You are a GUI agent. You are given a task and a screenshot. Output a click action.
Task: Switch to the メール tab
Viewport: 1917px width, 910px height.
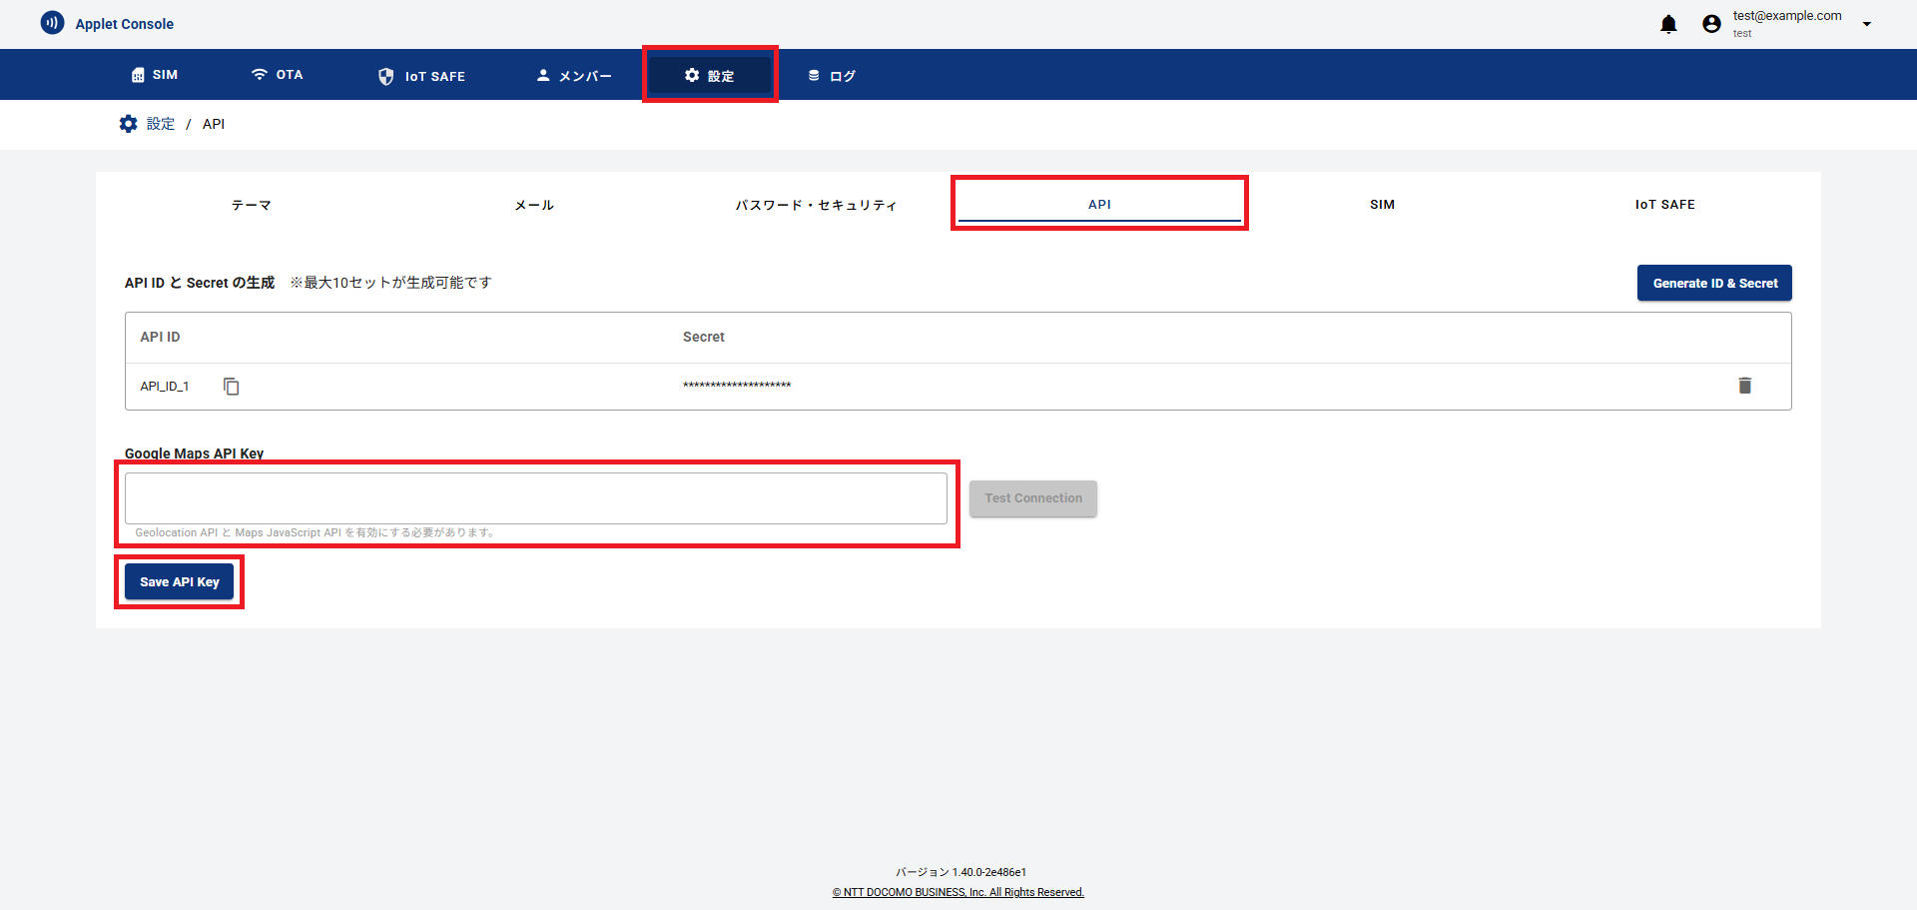(534, 205)
